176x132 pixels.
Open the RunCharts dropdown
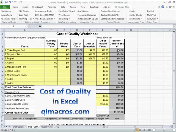(153, 19)
